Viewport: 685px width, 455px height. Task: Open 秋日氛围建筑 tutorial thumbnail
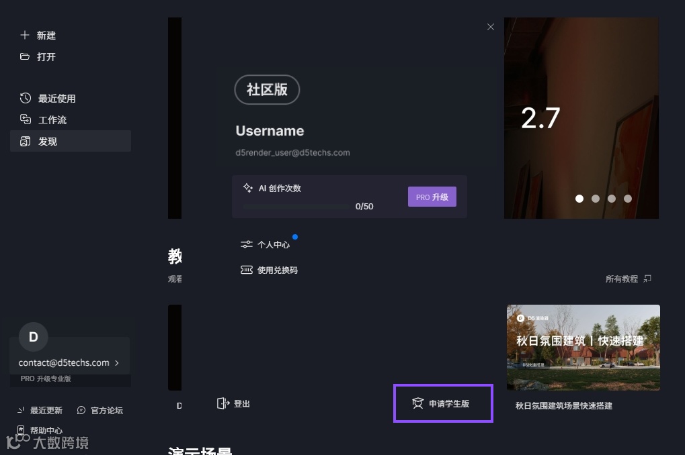[x=583, y=347]
